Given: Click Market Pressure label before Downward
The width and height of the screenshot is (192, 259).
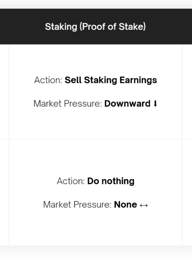Looking at the screenshot, I should tap(68, 104).
